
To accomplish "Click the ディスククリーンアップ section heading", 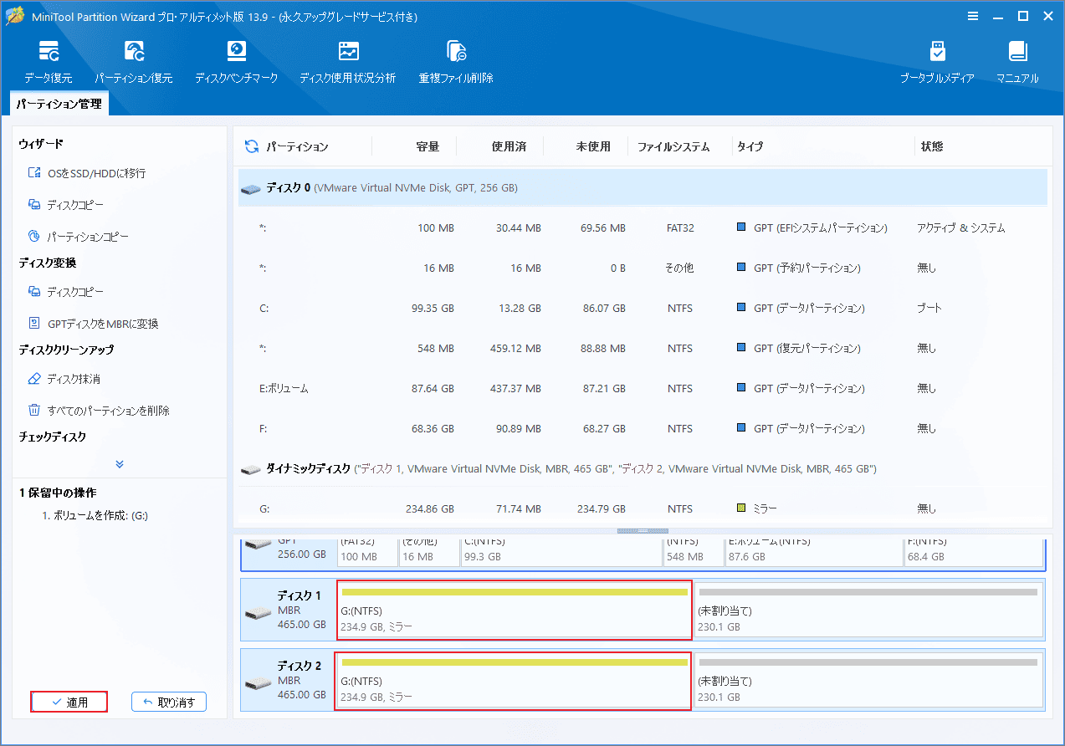I will point(66,350).
